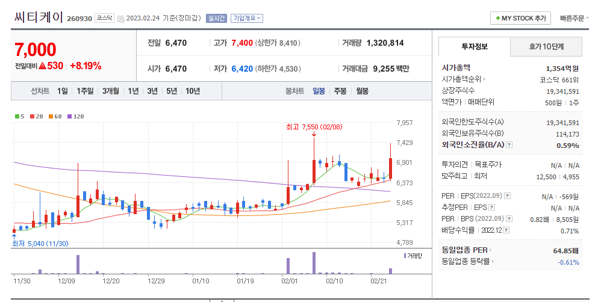
Task: Click the 상장주식수 value 19,341,591
Action: (x=562, y=92)
